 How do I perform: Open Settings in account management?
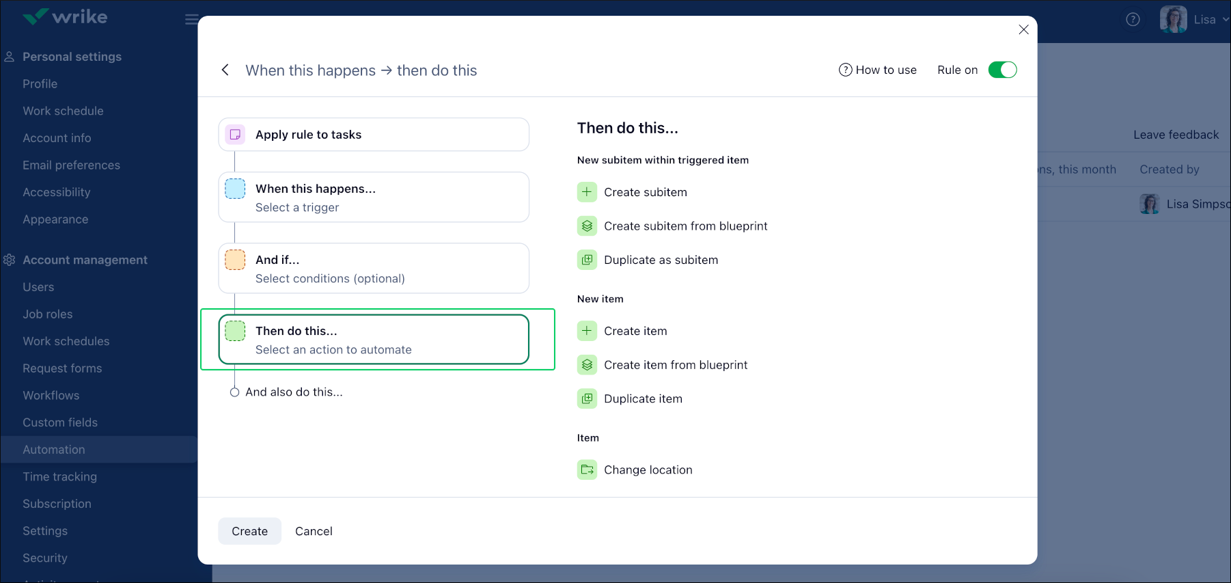click(x=45, y=531)
